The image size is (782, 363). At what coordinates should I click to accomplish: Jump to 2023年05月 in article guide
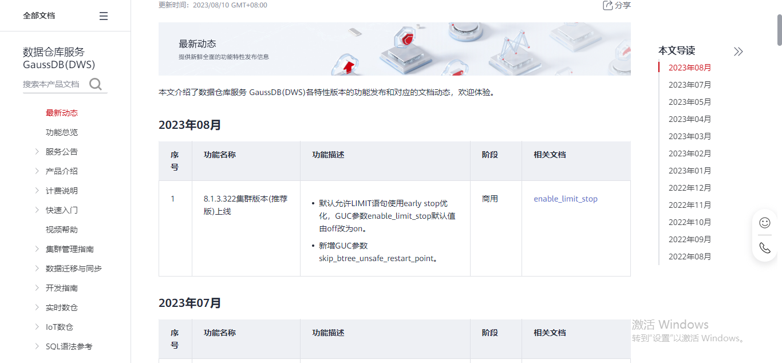click(690, 102)
